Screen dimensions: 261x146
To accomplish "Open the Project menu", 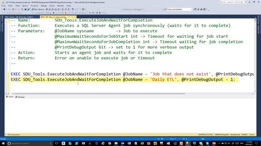I will click(x=34, y=6).
